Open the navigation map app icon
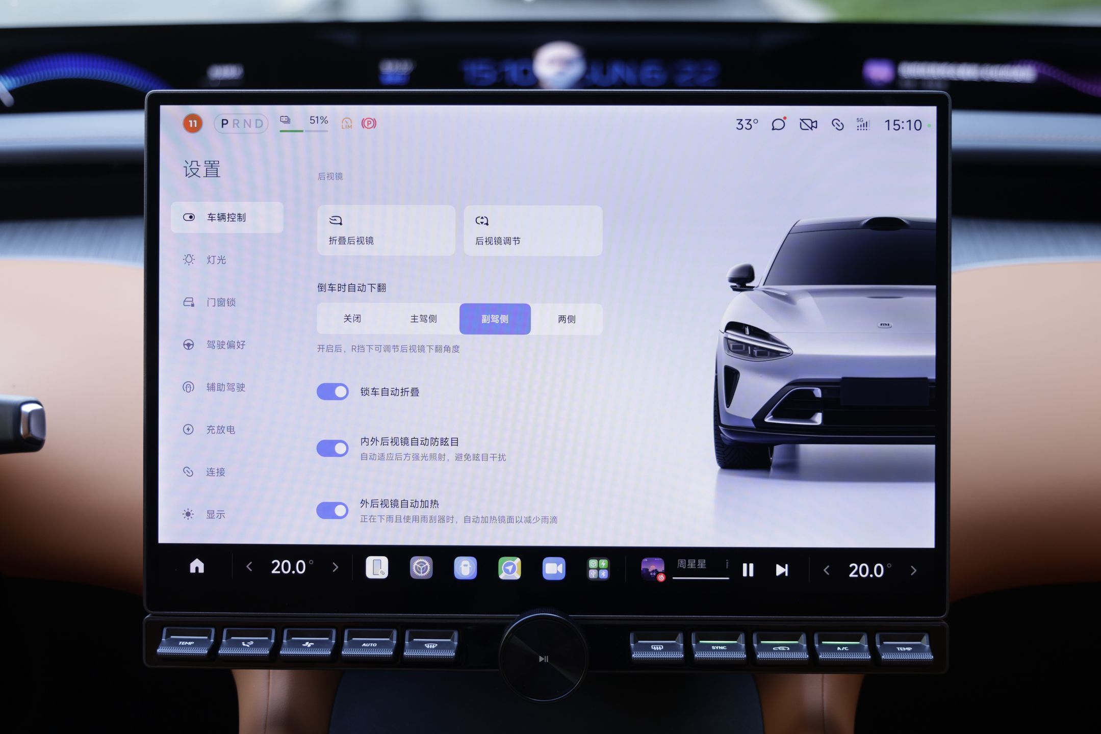 click(509, 568)
